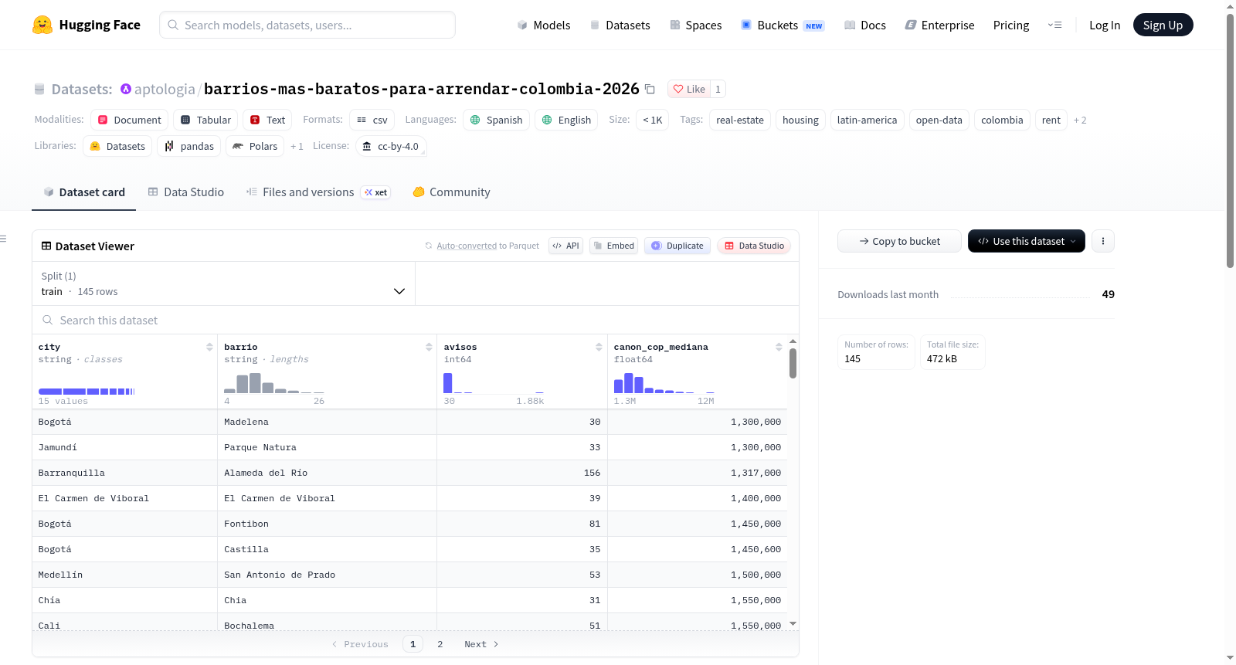
Task: Open the Data Studio tab
Action: pyautogui.click(x=185, y=192)
